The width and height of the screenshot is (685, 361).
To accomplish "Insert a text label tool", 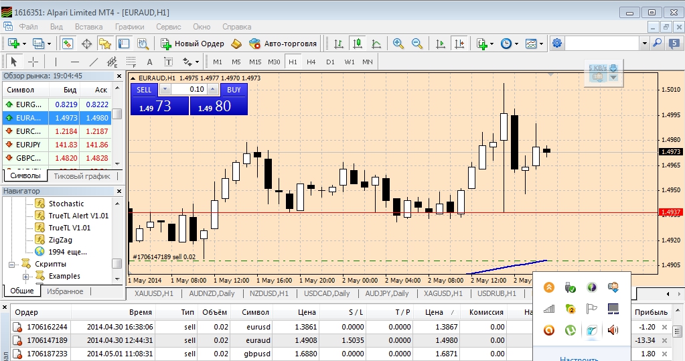I will pos(168,62).
